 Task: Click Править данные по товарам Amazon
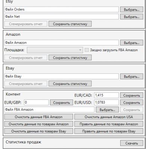pos(109,124)
